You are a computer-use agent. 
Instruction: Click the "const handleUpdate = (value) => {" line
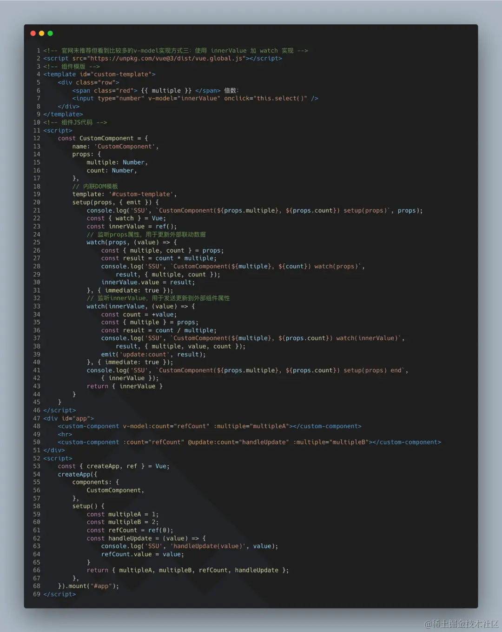point(146,538)
